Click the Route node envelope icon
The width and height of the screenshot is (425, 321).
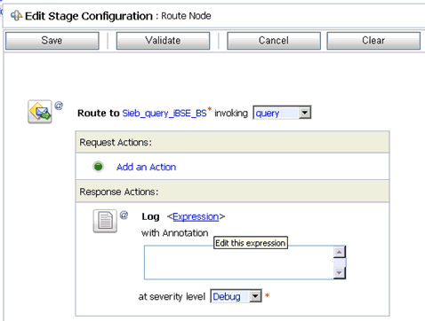pyautogui.click(x=40, y=112)
